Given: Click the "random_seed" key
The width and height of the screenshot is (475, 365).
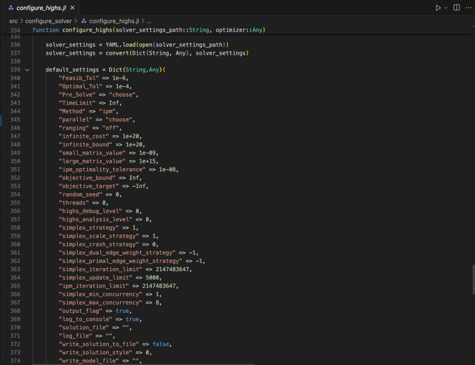Looking at the screenshot, I should pyautogui.click(x=80, y=194).
